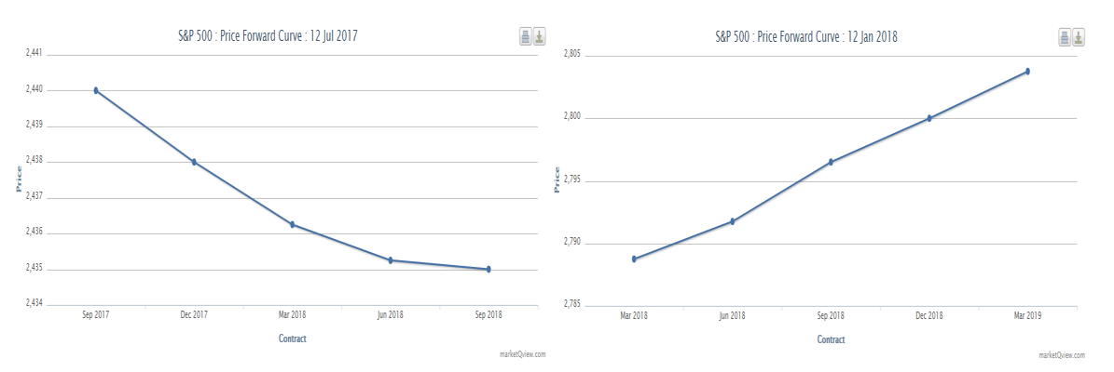
Task: Click the Mar 2019 data point
Action: click(1027, 72)
